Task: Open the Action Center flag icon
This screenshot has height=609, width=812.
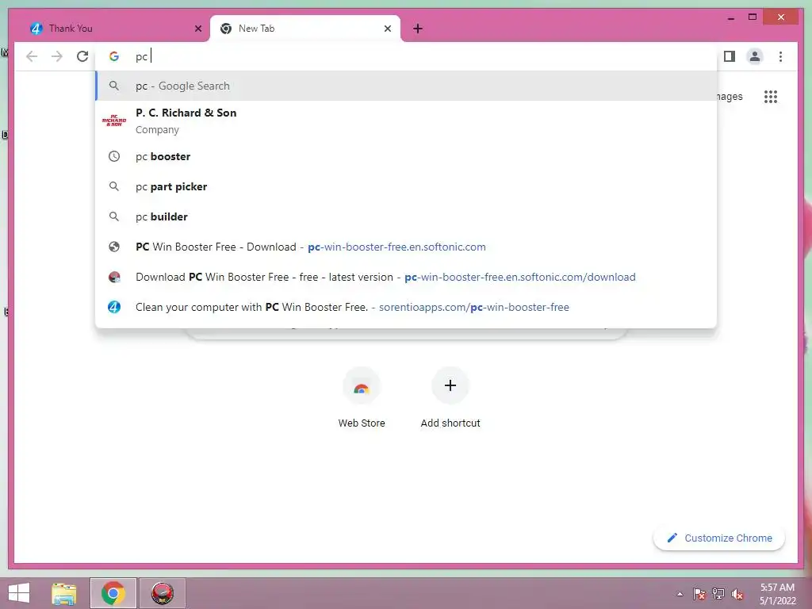Action: click(x=699, y=594)
